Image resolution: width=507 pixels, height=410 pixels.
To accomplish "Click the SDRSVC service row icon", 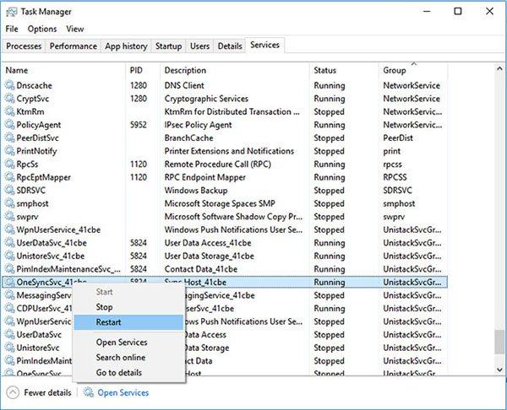I will click(10, 191).
